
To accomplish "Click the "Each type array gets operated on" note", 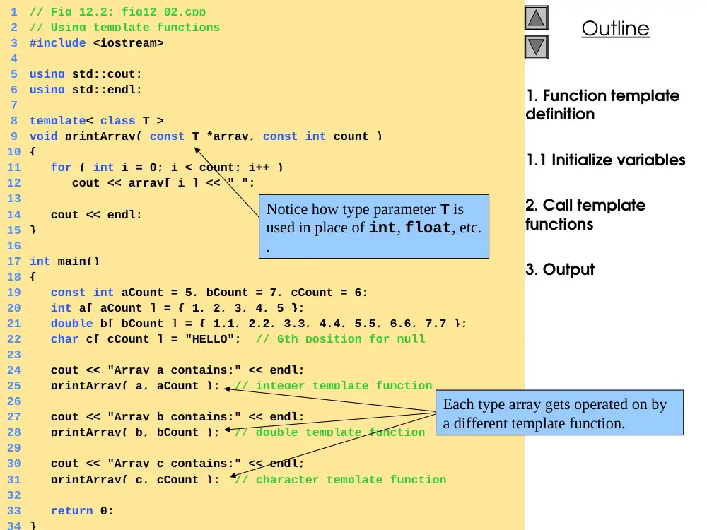I will pos(559,413).
